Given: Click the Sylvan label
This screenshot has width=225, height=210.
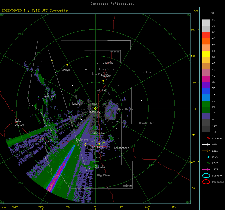Looking at the screenshot, I should [96, 74].
